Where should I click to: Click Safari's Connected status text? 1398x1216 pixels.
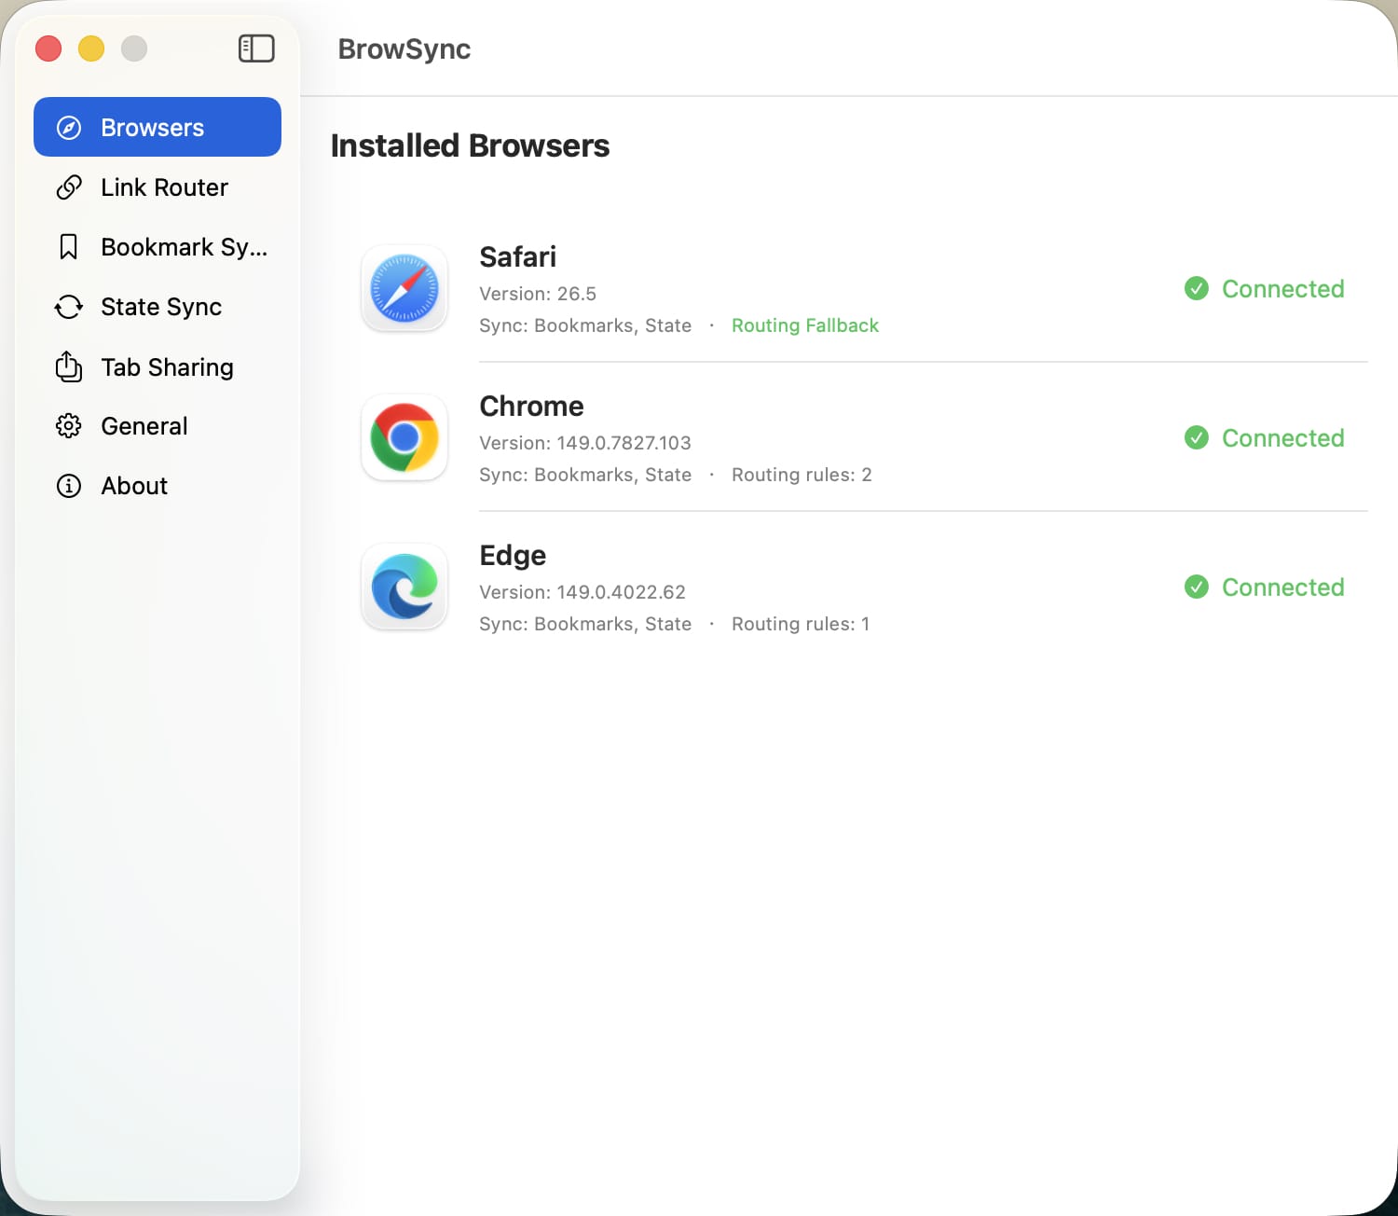coord(1283,289)
